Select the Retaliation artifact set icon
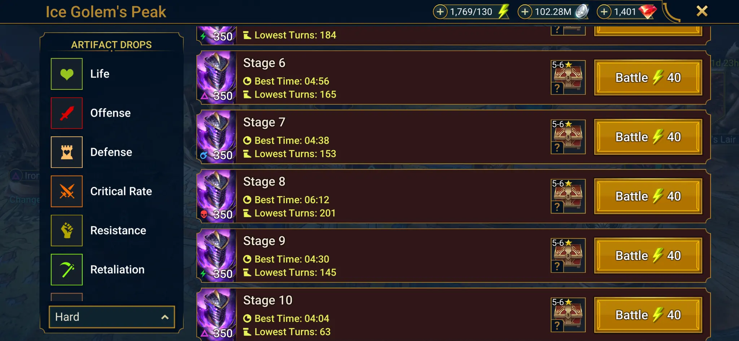739x341 pixels. pyautogui.click(x=67, y=270)
